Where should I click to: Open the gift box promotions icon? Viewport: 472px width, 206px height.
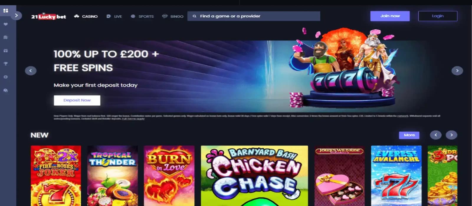pos(6,51)
